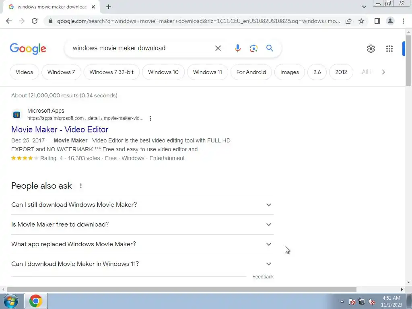This screenshot has width=412, height=309.
Task: Open the Action Center flag icon
Action: click(x=352, y=301)
